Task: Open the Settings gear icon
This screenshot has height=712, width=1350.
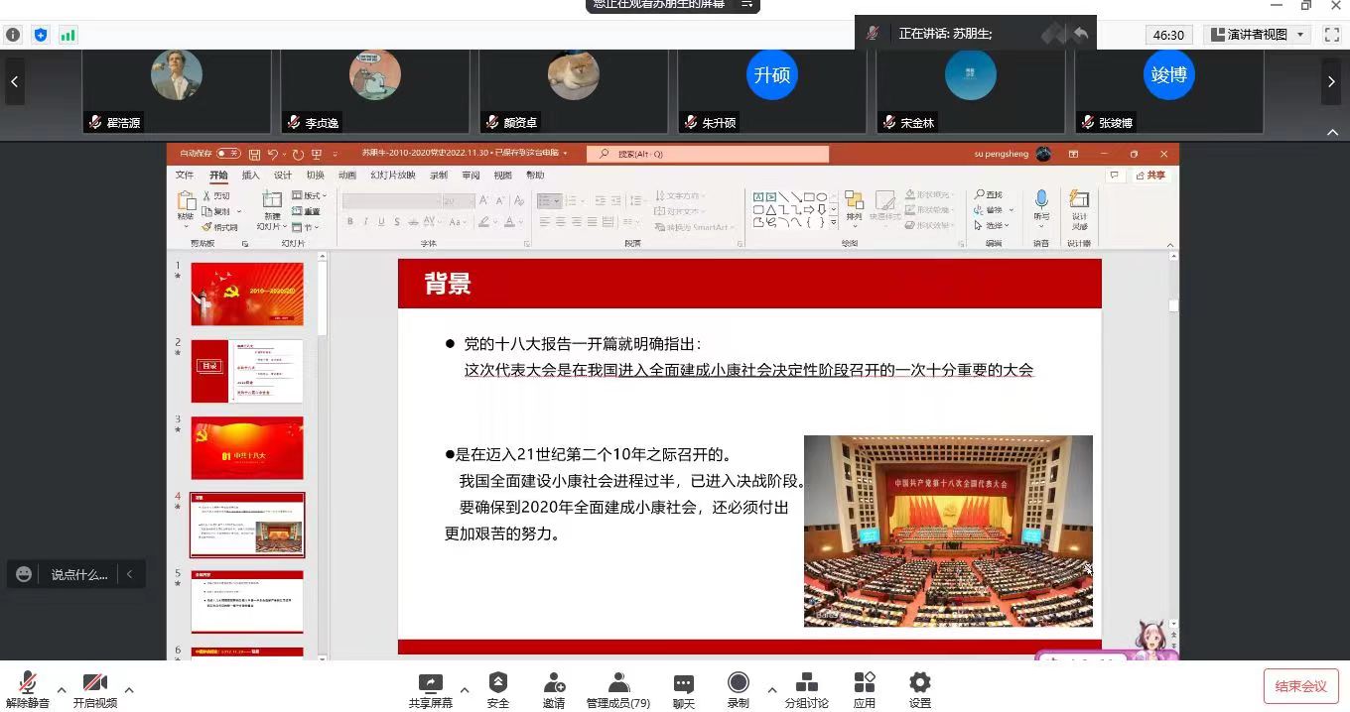Action: (x=919, y=683)
